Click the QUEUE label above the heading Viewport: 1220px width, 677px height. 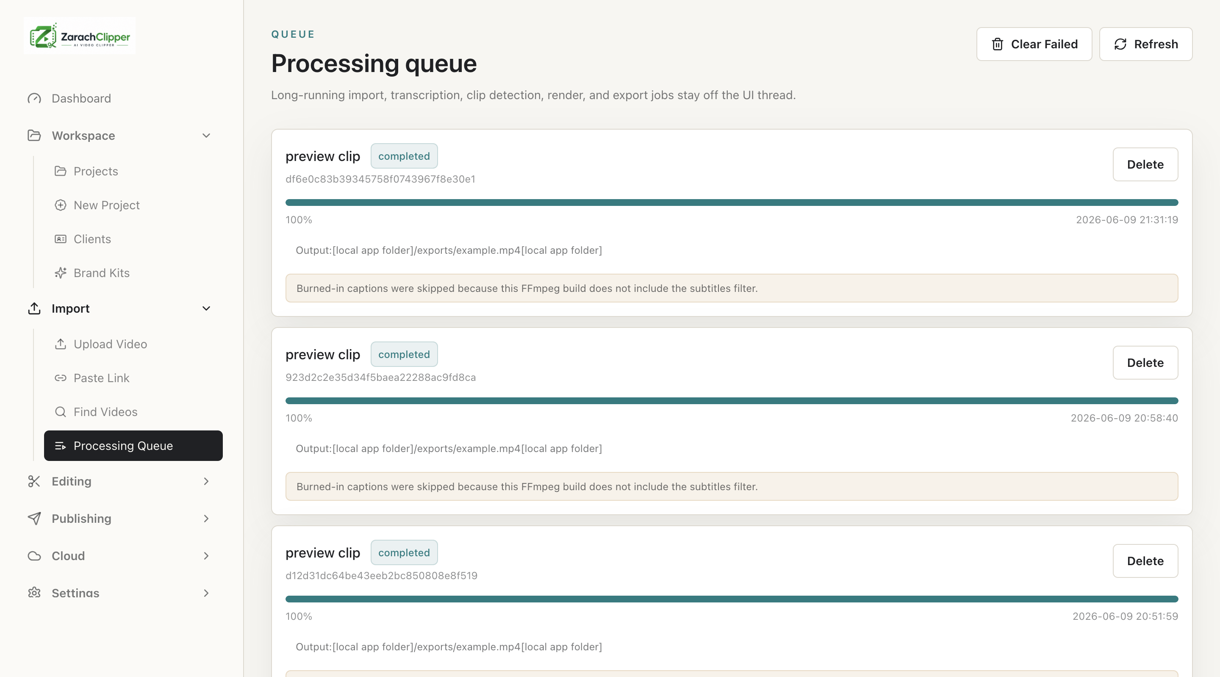coord(293,34)
